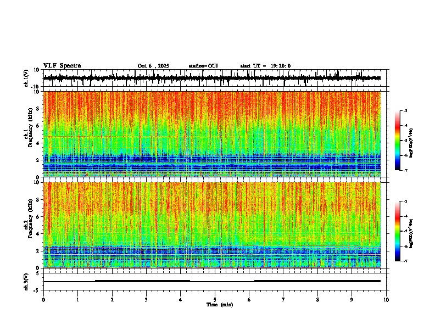Screen dimensions: 435x336
Task: Click the '6' kHz tick on ch.2 axis
Action: (38, 216)
